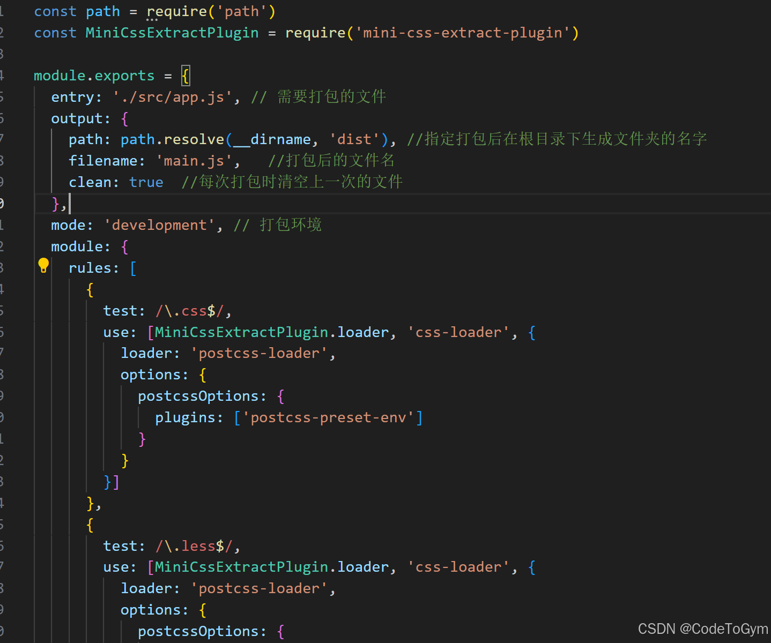This screenshot has width=771, height=643.
Task: Click the path.resolve call
Action: (x=172, y=139)
